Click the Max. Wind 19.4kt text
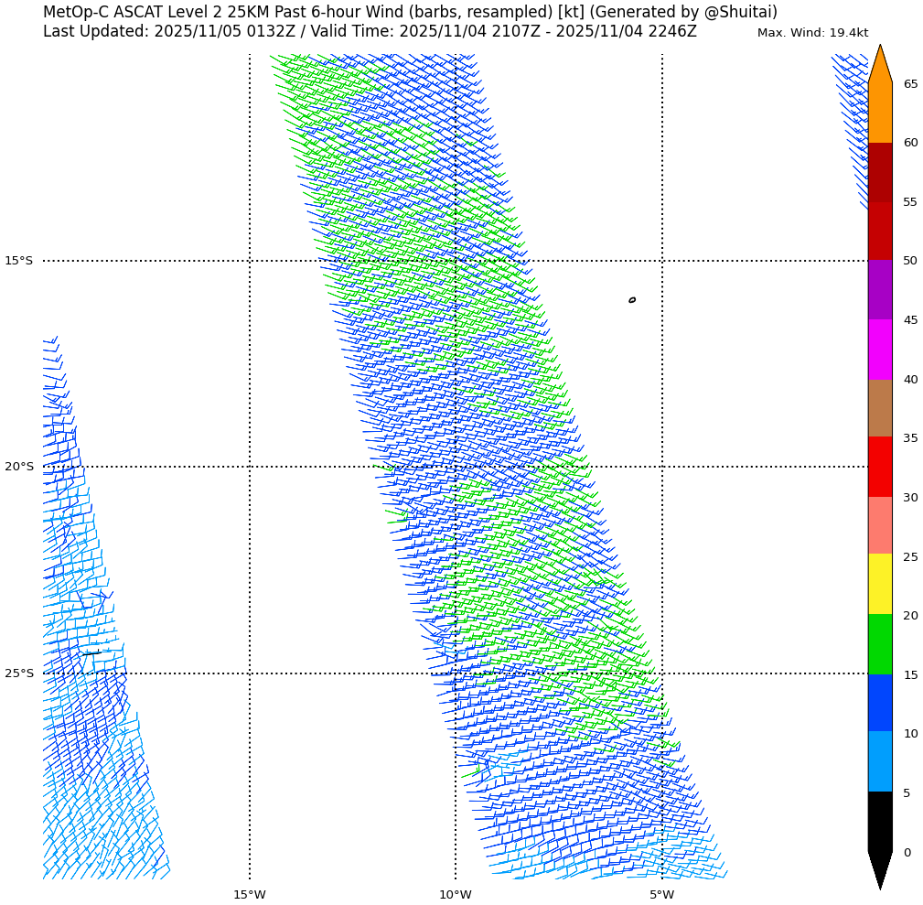The width and height of the screenshot is (923, 905). click(812, 33)
